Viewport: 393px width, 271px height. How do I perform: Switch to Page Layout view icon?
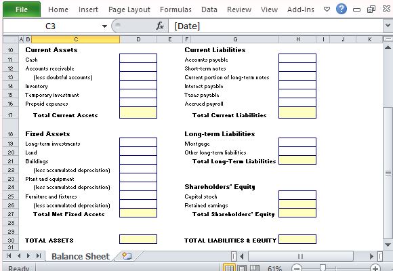click(241, 268)
